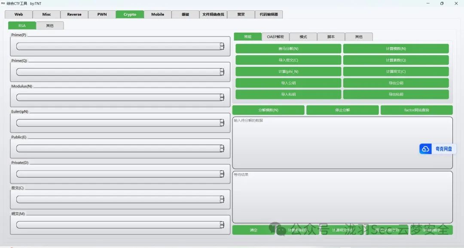Open the 其他 sub-tab beside RSA

50,26
